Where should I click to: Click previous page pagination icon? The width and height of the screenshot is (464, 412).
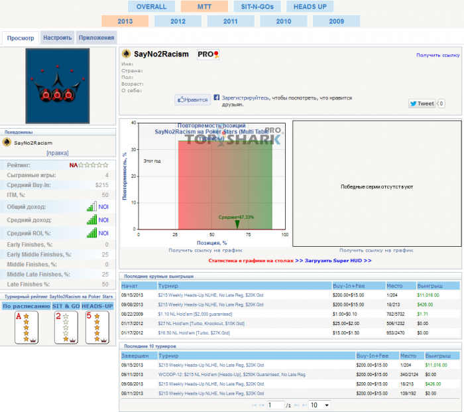tap(261, 405)
